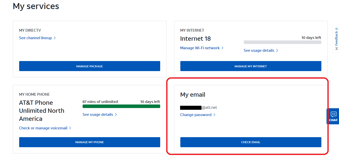Click the MANAGE MY INTERNET button
The image size is (339, 158).
tap(251, 66)
